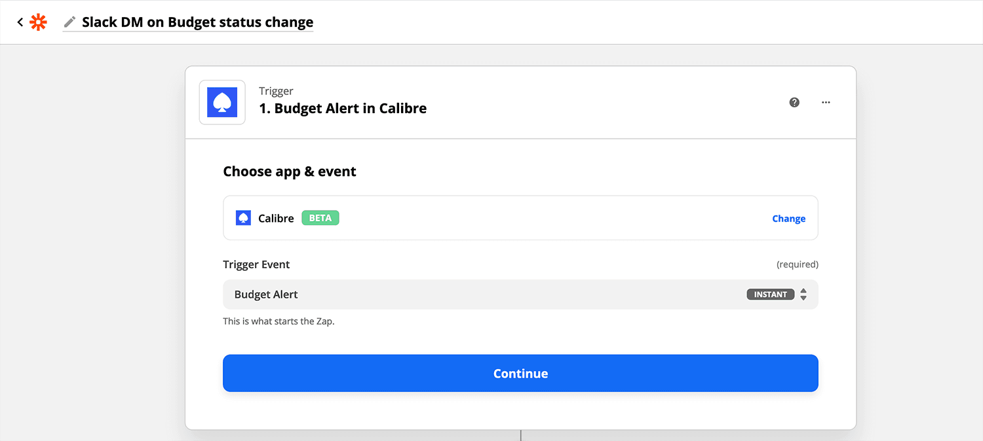Viewport: 983px width, 441px height.
Task: Click the Change link for Calibre app
Action: (788, 219)
